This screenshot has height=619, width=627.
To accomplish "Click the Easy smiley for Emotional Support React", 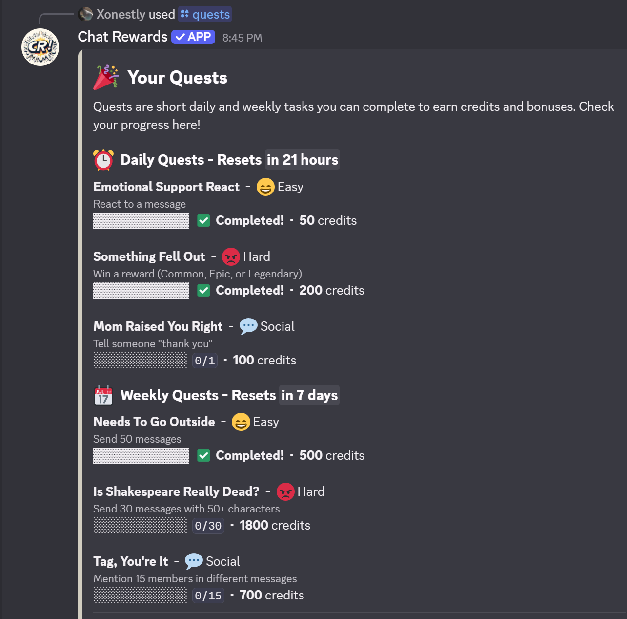I will pyautogui.click(x=265, y=187).
